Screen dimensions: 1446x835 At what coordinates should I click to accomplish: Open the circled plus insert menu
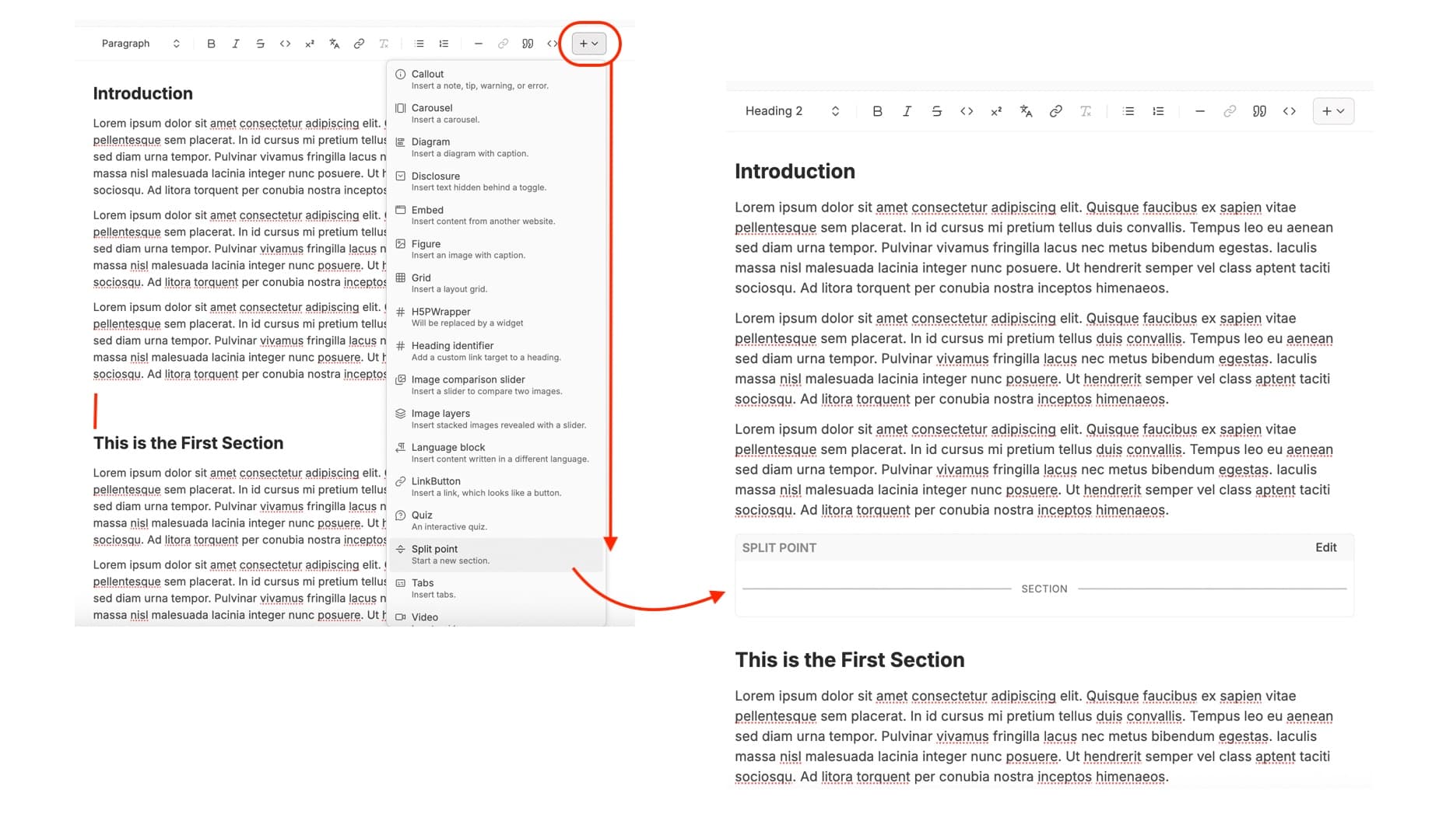[x=589, y=44]
